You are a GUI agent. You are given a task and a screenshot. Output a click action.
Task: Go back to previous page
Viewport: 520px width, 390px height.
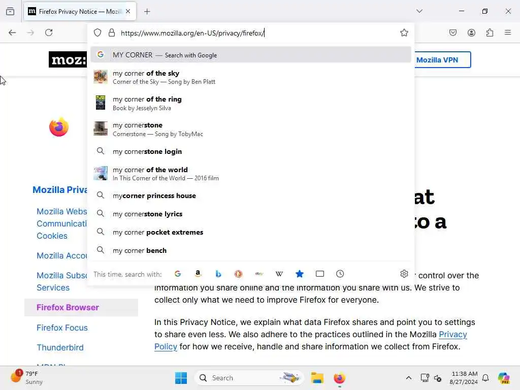point(12,32)
